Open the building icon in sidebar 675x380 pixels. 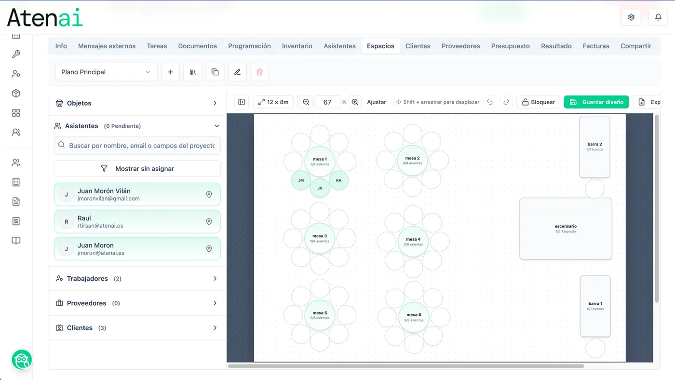(16, 182)
